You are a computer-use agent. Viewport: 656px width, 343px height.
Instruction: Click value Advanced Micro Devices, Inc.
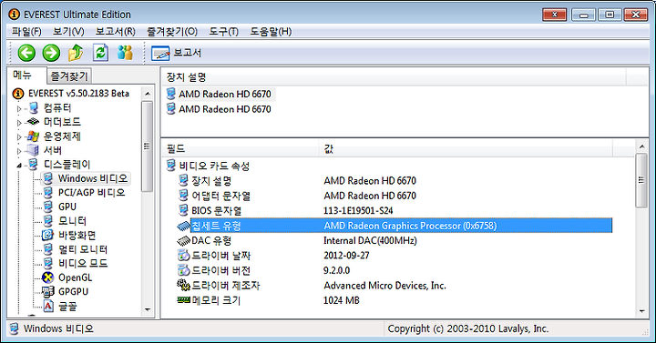384,286
